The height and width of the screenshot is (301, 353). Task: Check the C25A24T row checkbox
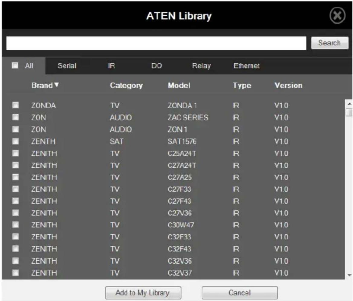pos(15,153)
